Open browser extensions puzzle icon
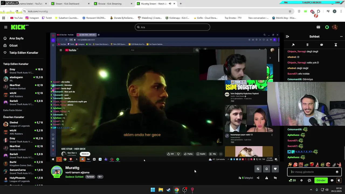Screen dimensions: 345x194 [x=318, y=11]
